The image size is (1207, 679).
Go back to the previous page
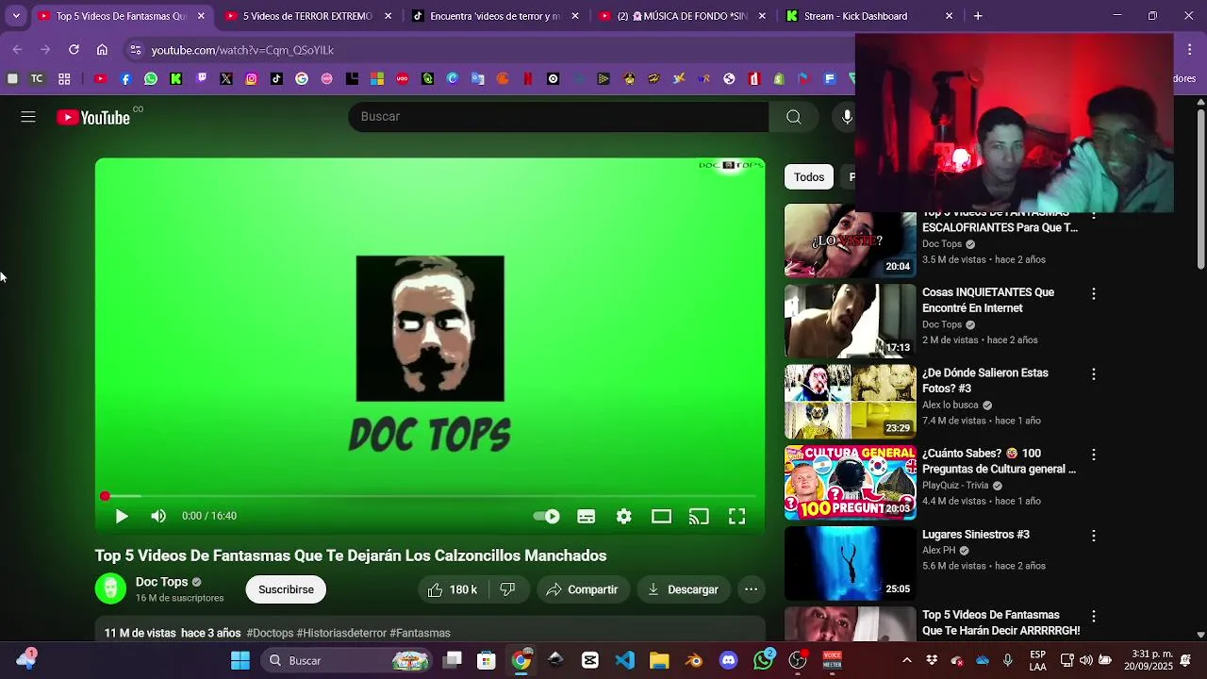click(17, 50)
